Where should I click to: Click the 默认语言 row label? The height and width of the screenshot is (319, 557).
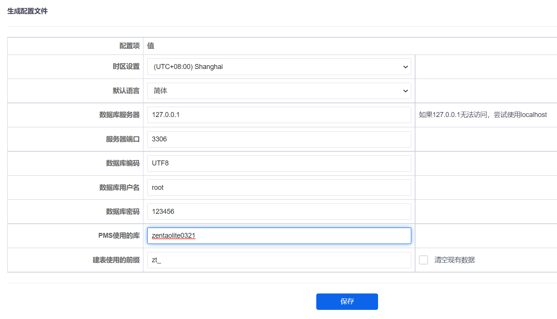coord(126,91)
